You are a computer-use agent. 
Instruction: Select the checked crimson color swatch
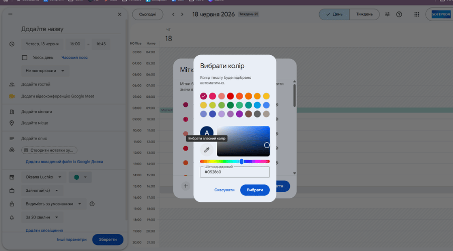coord(203,96)
